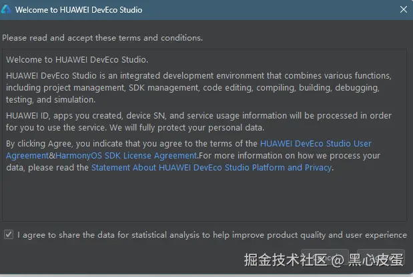
Task: Open the HUAWEI DevEco Studio User Agreement link
Action: click(x=316, y=143)
